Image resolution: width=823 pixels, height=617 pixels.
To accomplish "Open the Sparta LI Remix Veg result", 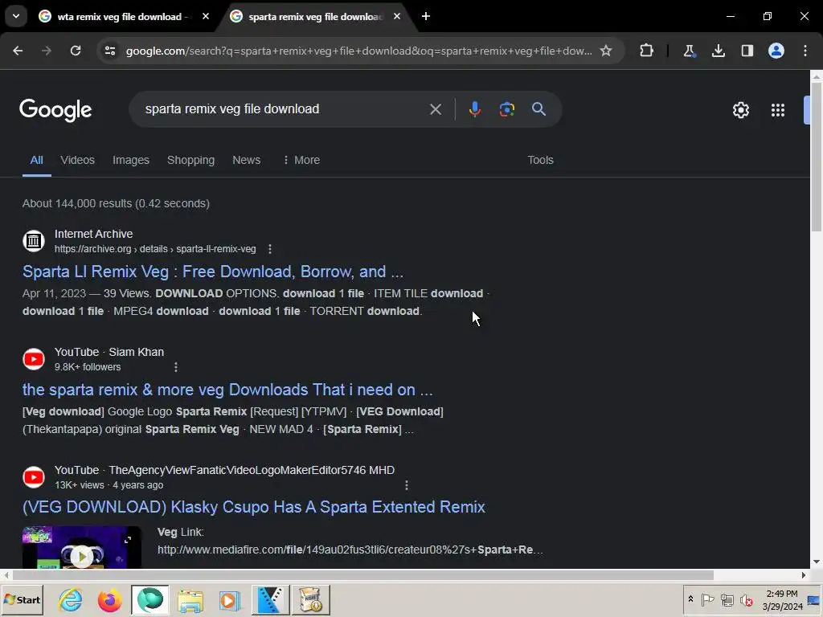I will pyautogui.click(x=212, y=272).
